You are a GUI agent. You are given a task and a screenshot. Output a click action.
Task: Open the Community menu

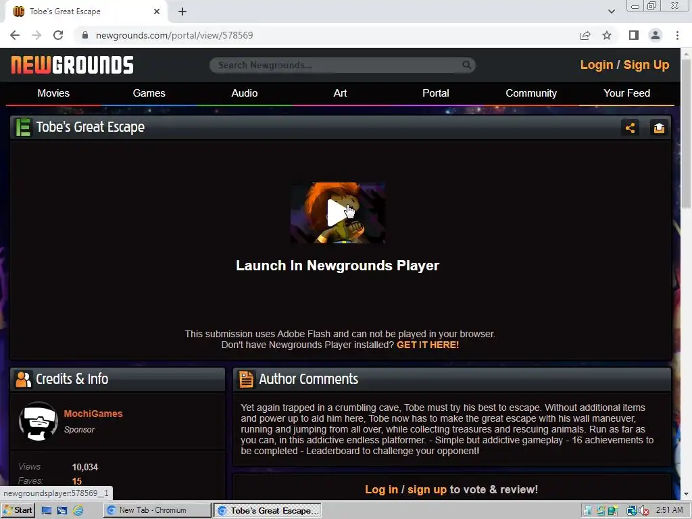(531, 93)
